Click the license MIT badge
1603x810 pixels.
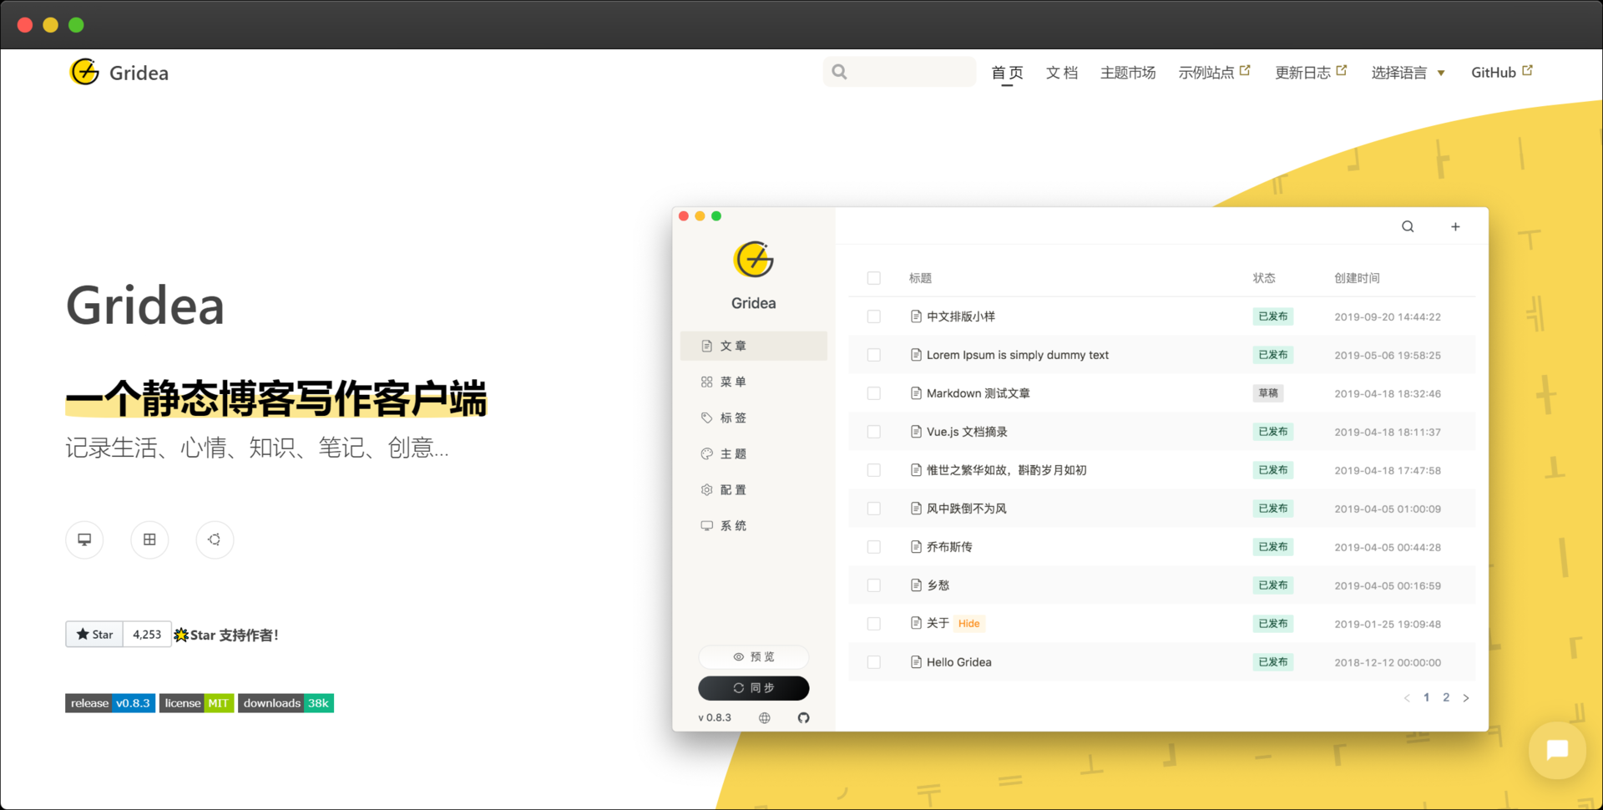coord(196,703)
